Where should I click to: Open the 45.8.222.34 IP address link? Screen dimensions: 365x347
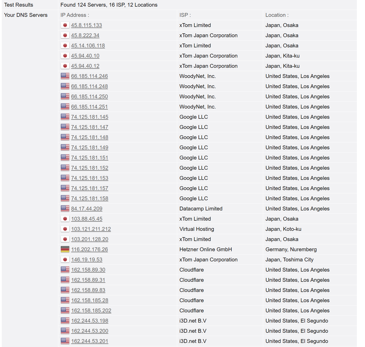(x=85, y=35)
